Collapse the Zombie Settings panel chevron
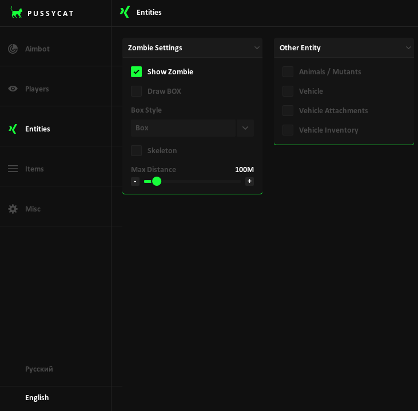 point(257,47)
